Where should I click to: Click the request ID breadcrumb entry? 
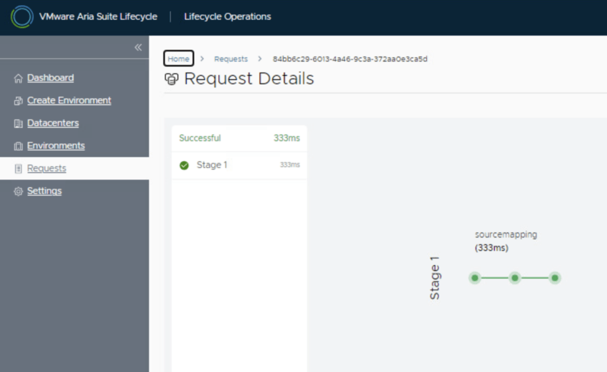click(x=350, y=59)
